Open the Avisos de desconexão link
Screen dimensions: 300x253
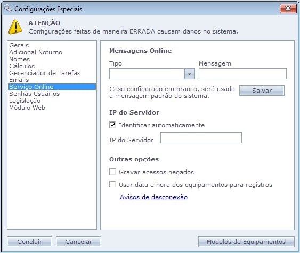(x=153, y=197)
